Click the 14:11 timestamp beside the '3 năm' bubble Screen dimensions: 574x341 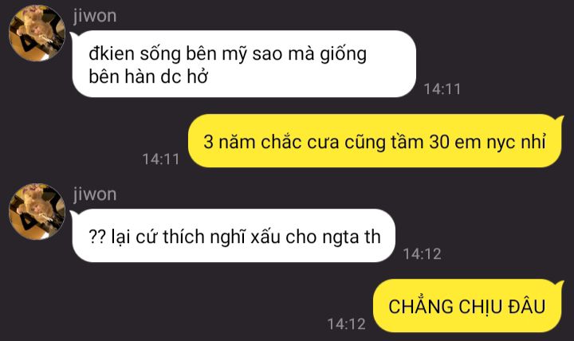161,159
